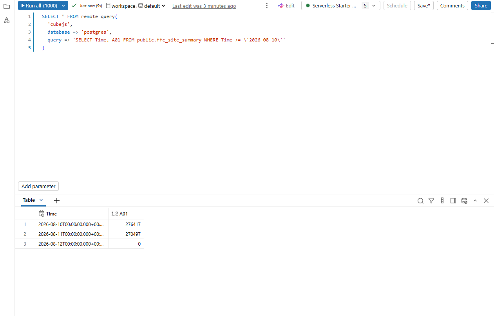Open the workspace catalog selector
Viewport: 494px width, 316px height.
(x=121, y=6)
